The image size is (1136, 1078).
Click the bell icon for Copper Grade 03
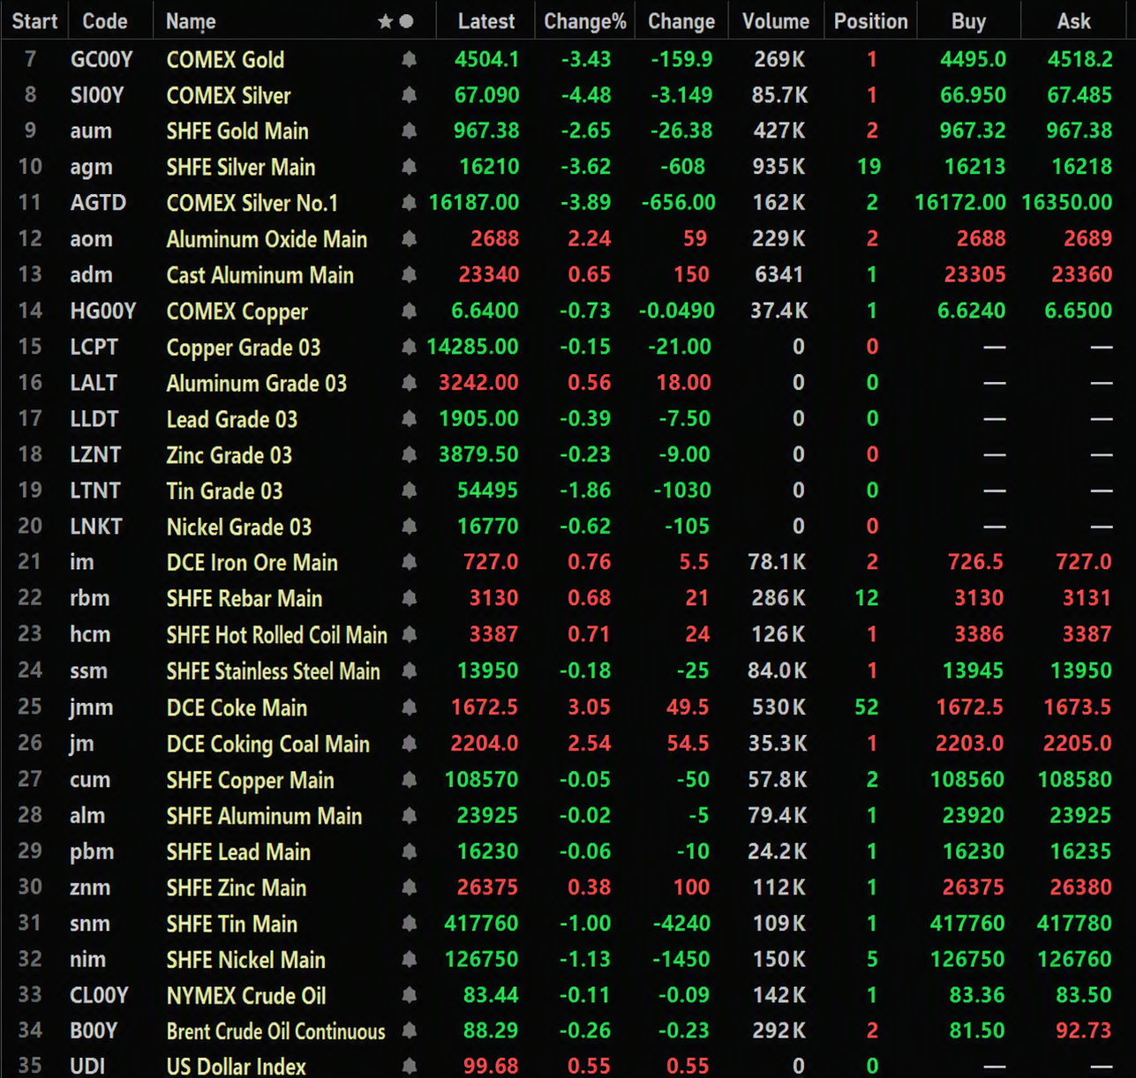(409, 347)
